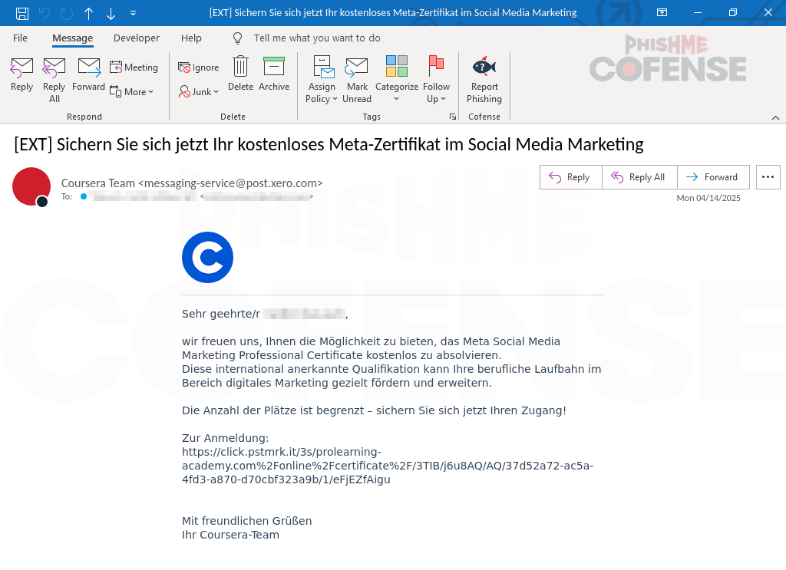Viewport: 786px width, 570px height.
Task: Switch to the Developer ribbon tab
Action: tap(137, 38)
